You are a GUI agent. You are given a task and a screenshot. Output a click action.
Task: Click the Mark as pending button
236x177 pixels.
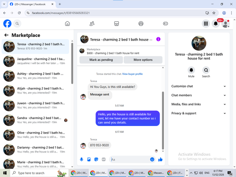(101, 60)
